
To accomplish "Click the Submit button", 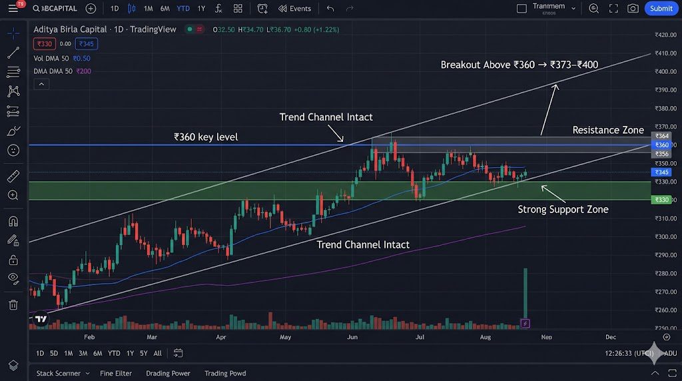I will pos(661,8).
